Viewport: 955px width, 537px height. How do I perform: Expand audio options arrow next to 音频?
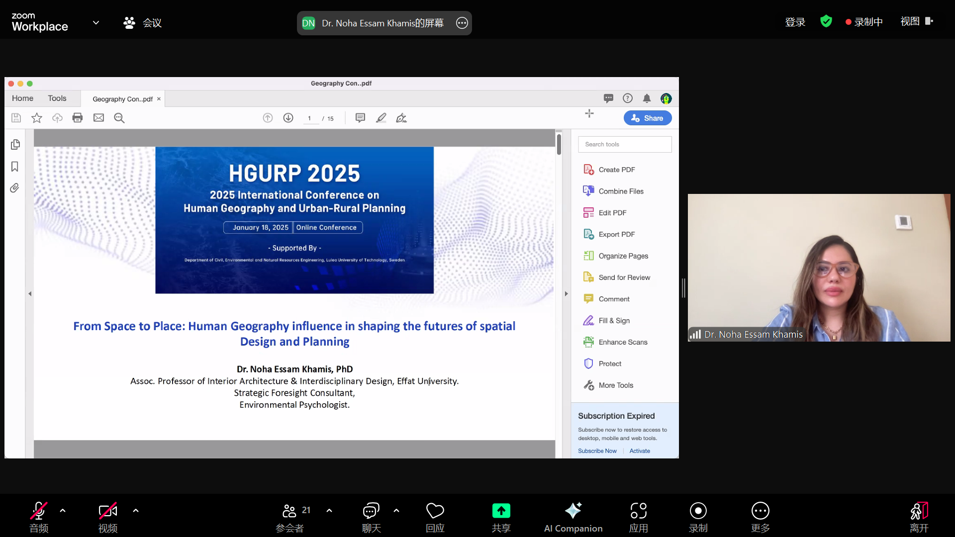pos(63,510)
